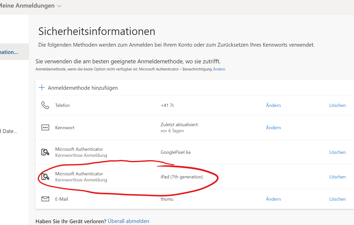The image size is (354, 225).
Task: Click the plus icon to add sign-in method
Action: coord(42,88)
